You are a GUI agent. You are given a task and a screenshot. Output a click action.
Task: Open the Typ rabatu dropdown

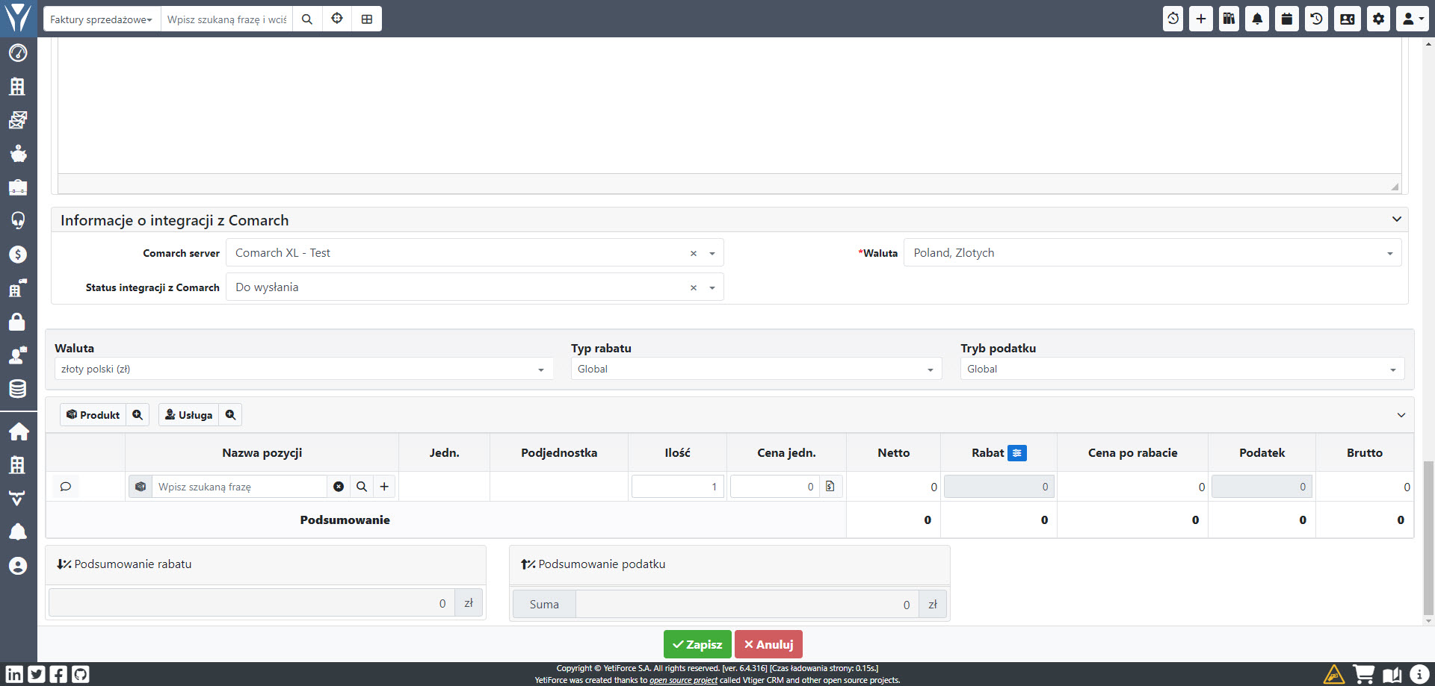(756, 369)
